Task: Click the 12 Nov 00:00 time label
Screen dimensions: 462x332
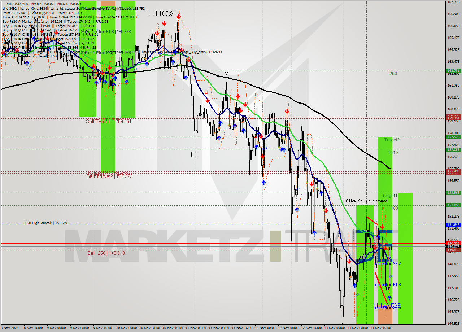Action: pyautogui.click(x=265, y=328)
